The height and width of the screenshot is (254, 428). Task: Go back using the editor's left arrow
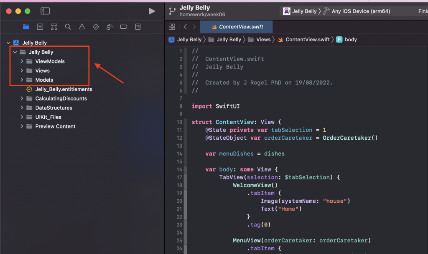point(185,27)
